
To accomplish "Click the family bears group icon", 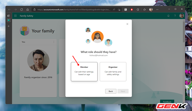I will (x=25, y=31).
